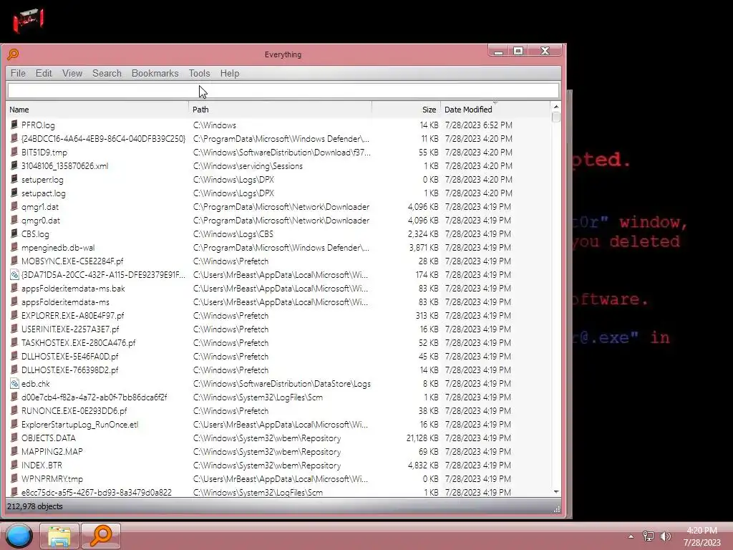
Task: Open the File menu
Action: pyautogui.click(x=18, y=74)
